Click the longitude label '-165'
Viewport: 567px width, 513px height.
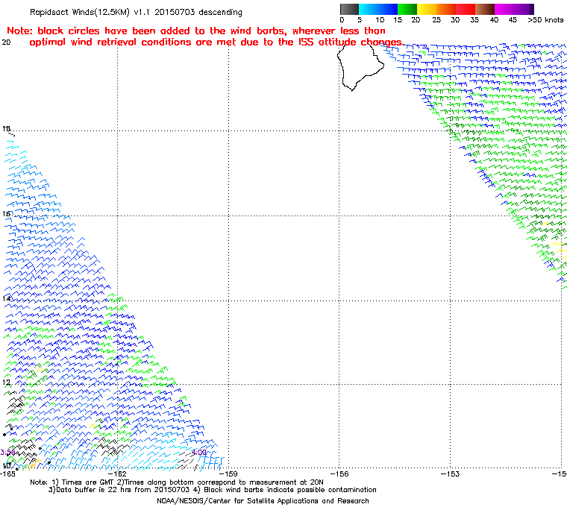click(x=8, y=474)
